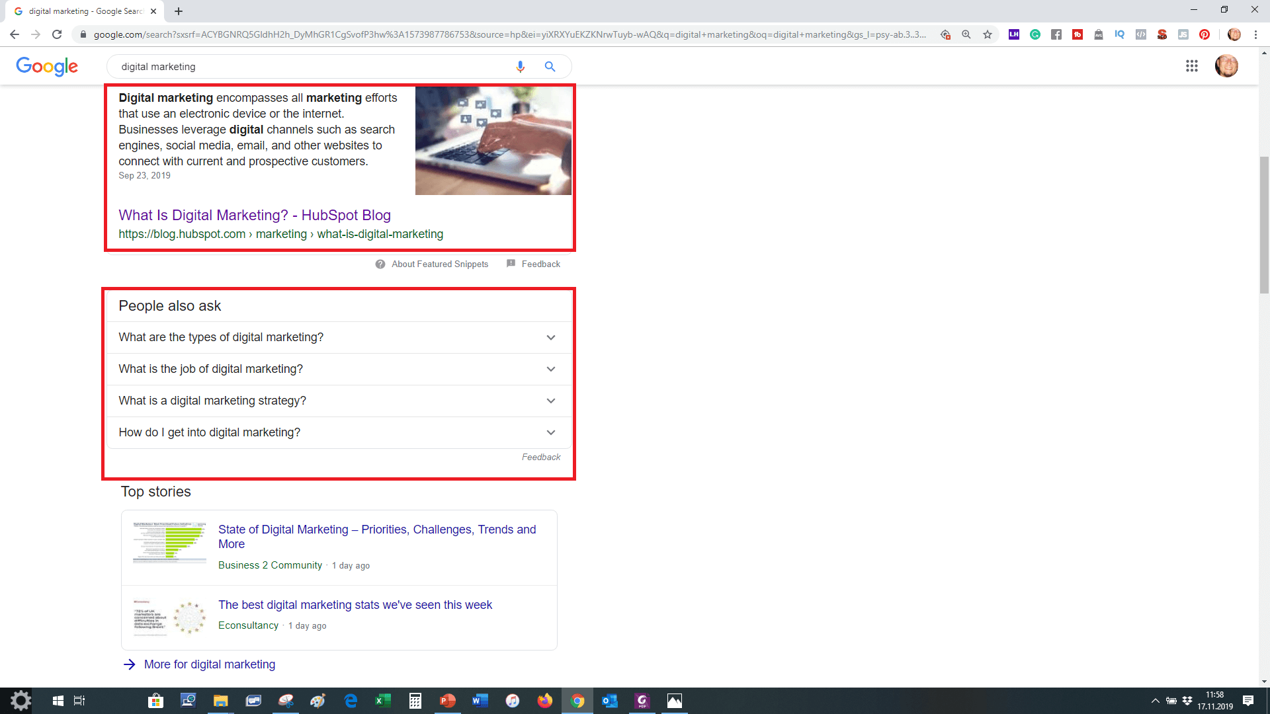Click the Grammarly extension icon
The image size is (1270, 714).
pos(1035,34)
